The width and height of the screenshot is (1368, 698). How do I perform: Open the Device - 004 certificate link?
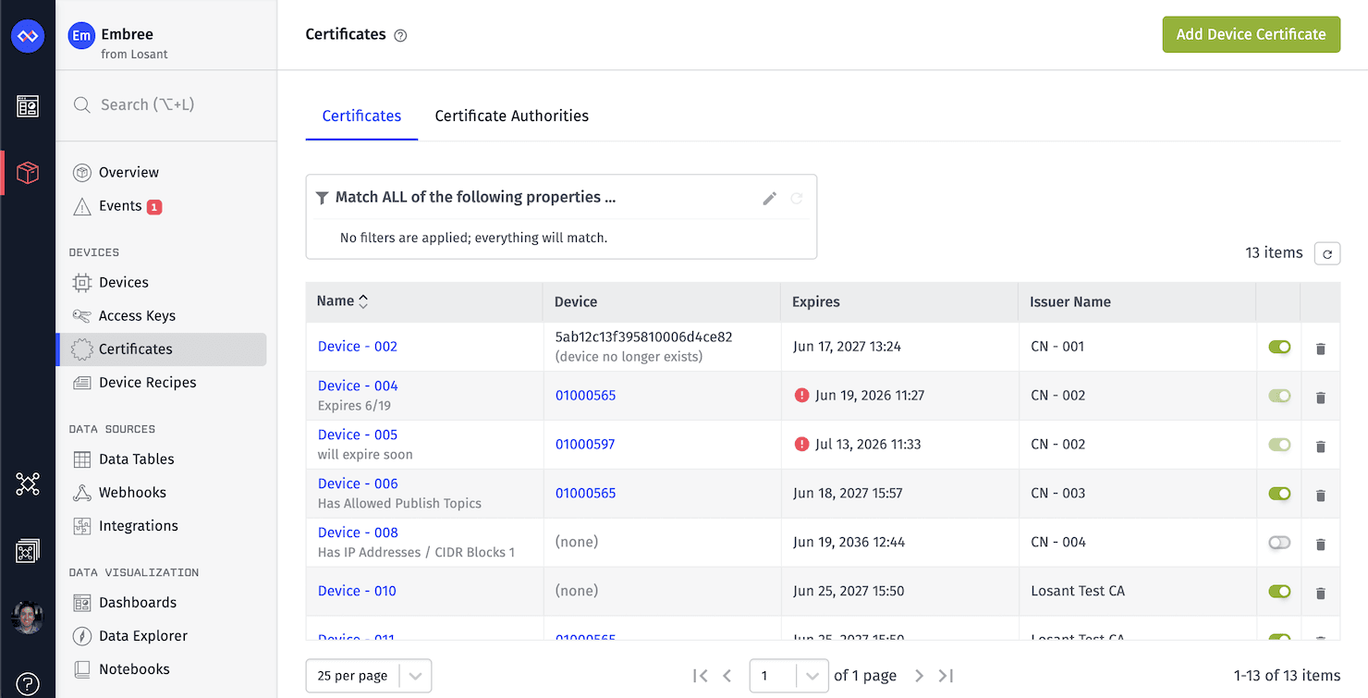point(358,386)
